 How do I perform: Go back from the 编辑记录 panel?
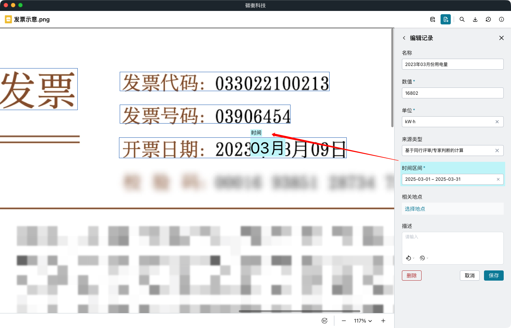click(404, 38)
